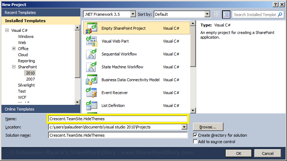Select the Reporting template category

coord(26,61)
